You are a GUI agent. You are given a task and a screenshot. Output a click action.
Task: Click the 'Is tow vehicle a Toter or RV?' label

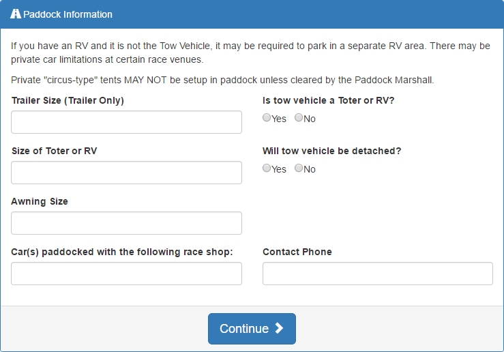click(329, 100)
